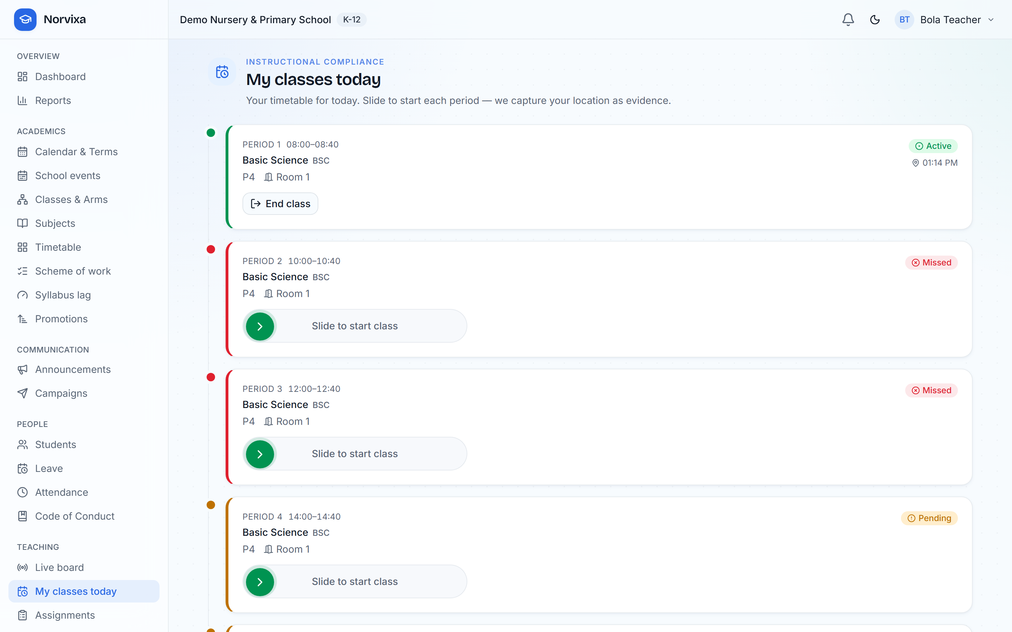Go to Attendance
The image size is (1012, 632).
[x=84, y=492]
